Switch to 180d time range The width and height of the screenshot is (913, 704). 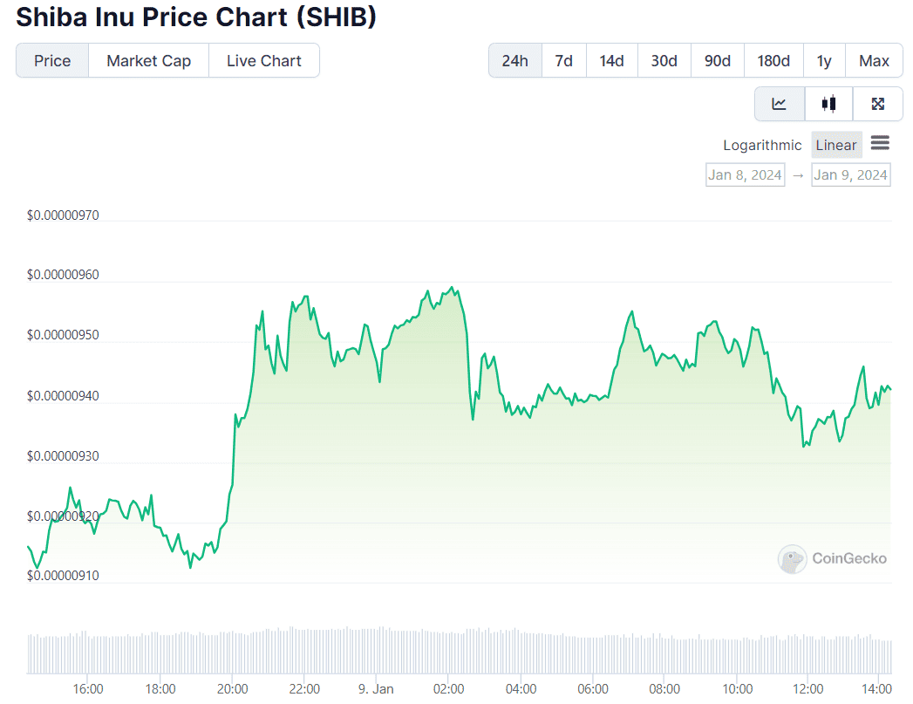point(773,60)
